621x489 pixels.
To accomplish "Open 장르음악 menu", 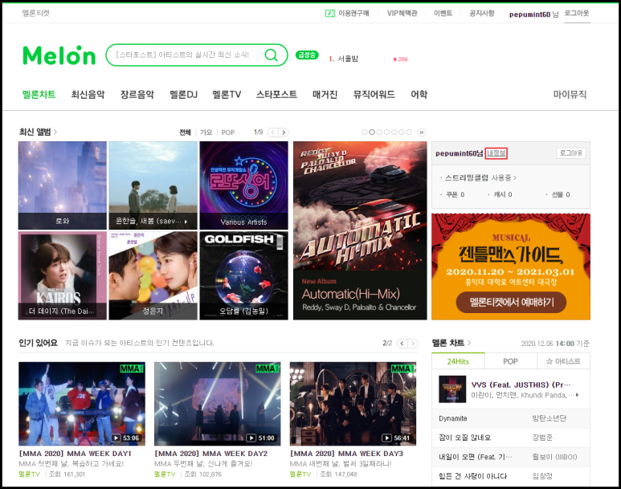I will coord(137,95).
